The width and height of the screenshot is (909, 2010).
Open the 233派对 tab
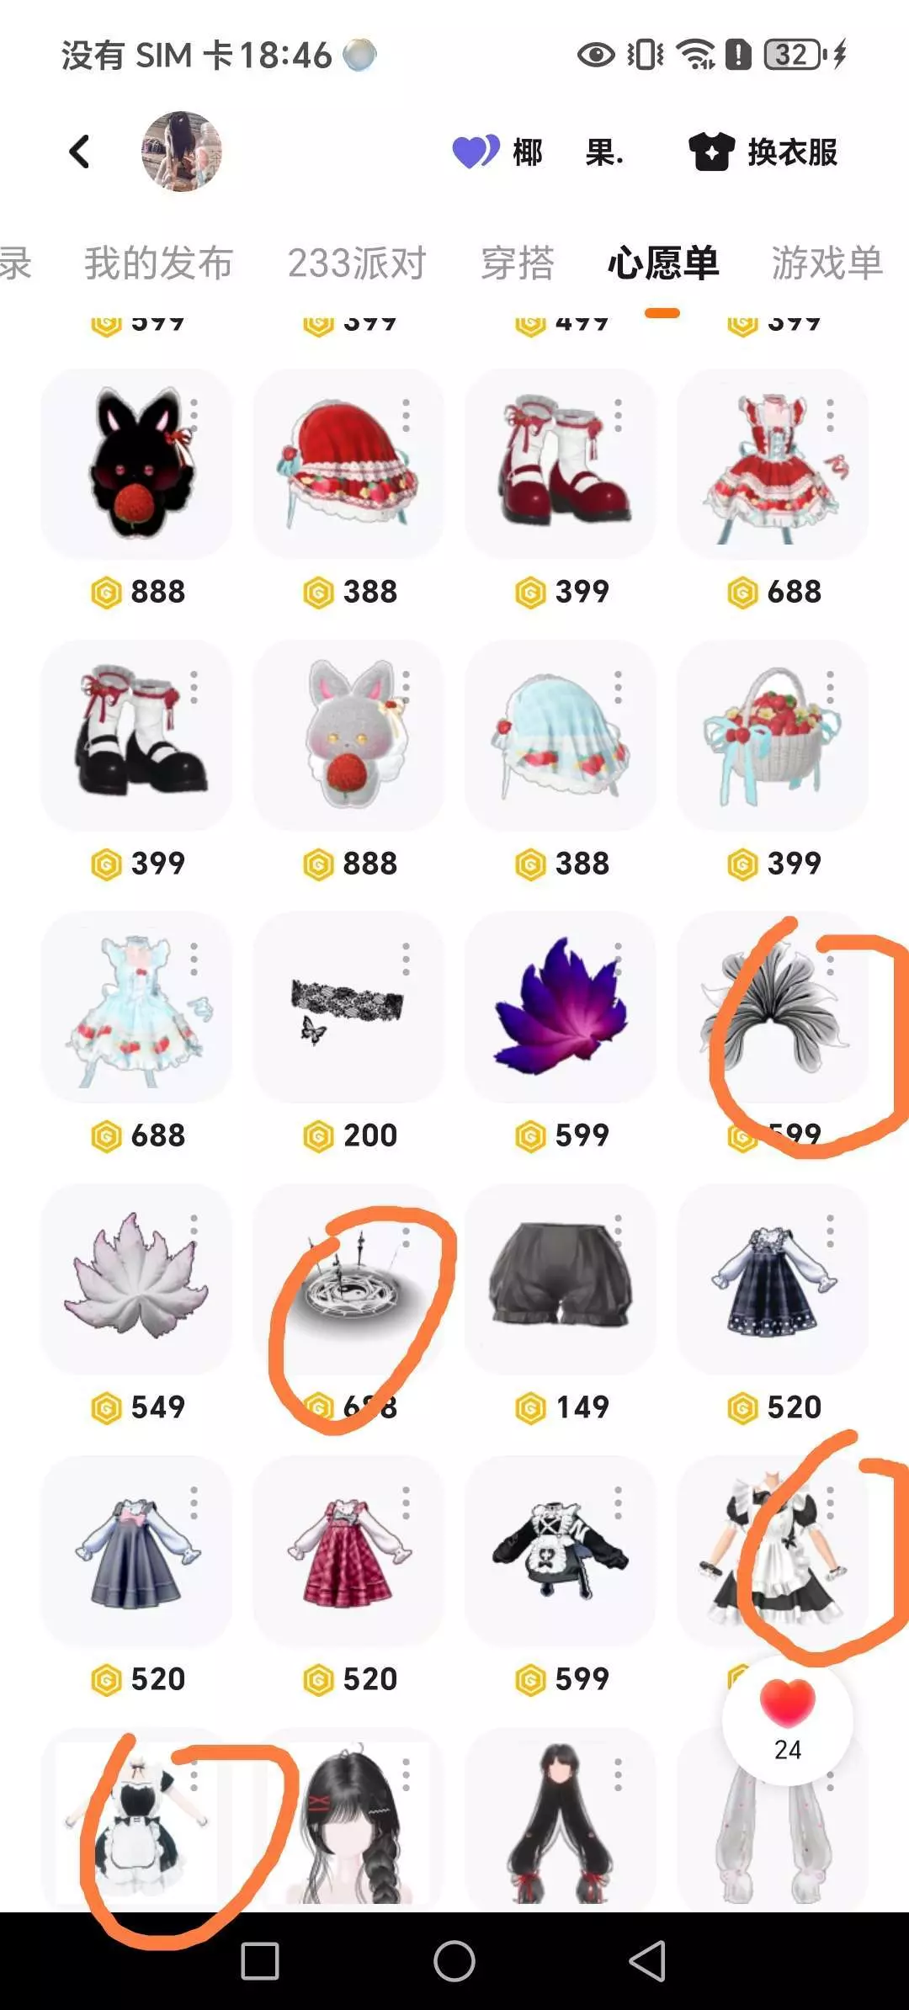click(357, 263)
